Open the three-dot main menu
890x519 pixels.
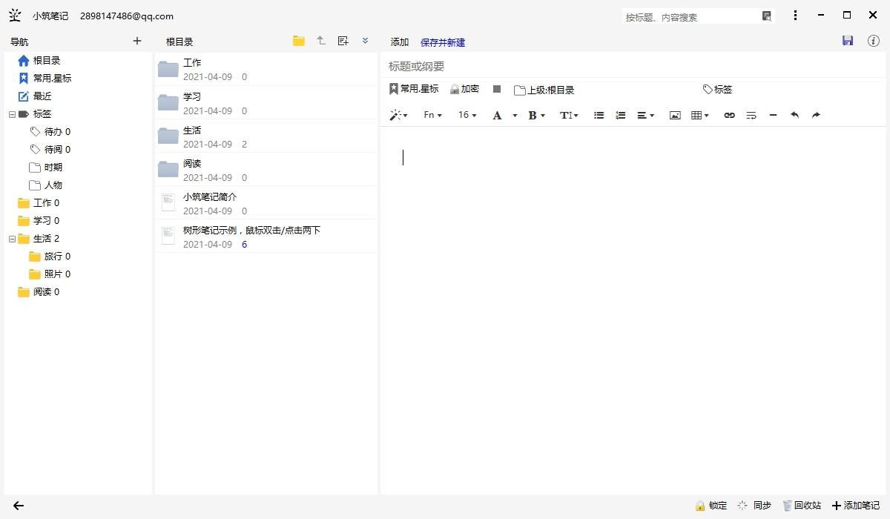(x=795, y=16)
